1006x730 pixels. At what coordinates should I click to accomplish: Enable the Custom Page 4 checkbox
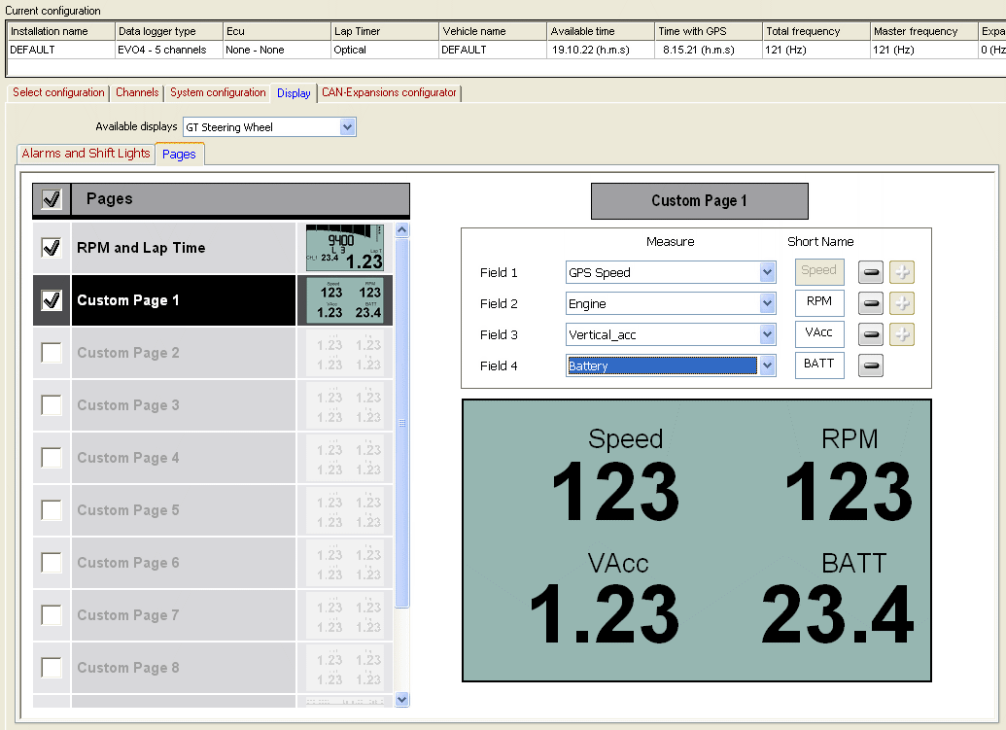[52, 458]
